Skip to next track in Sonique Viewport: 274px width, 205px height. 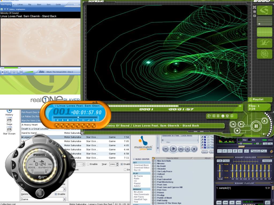tap(241, 124)
